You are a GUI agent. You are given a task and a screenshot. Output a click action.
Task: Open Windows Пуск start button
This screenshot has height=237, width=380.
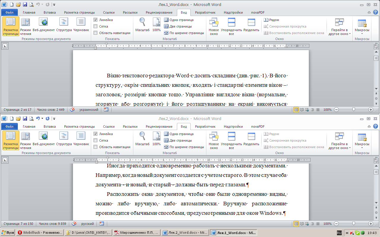pos(8,233)
